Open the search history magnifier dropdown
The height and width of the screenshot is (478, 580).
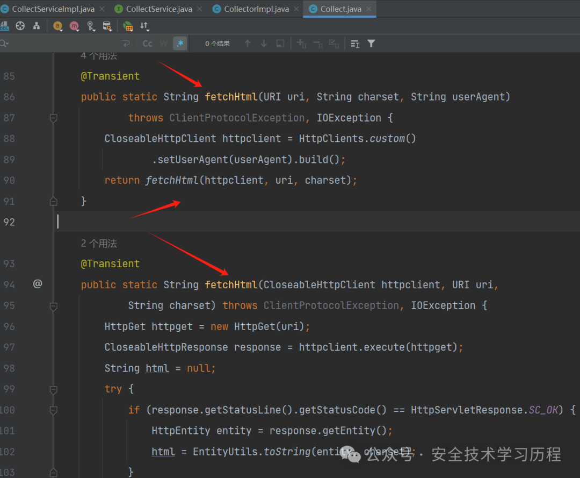(4, 44)
